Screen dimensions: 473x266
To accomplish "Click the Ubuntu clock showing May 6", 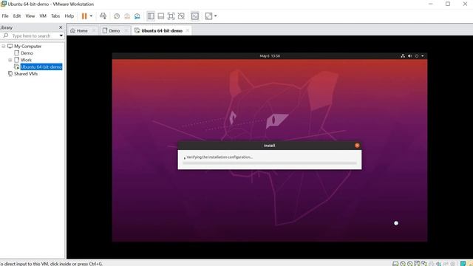I will (x=270, y=56).
